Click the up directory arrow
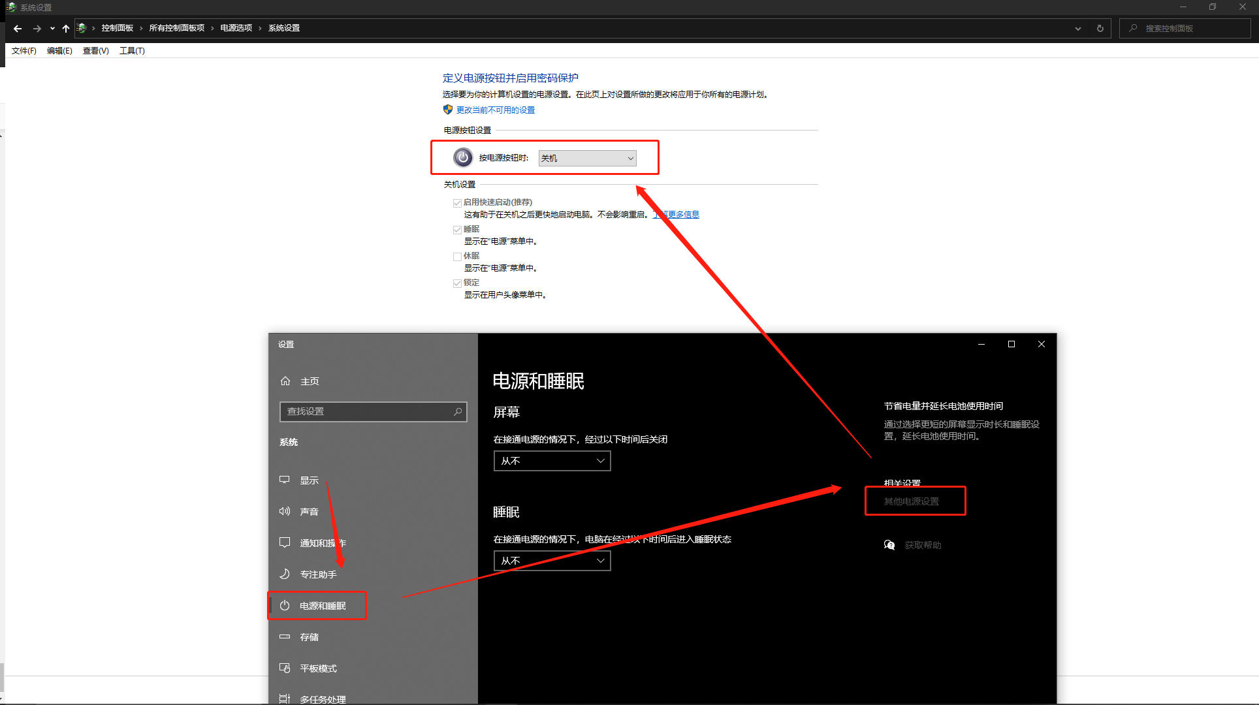The image size is (1259, 705). point(65,28)
